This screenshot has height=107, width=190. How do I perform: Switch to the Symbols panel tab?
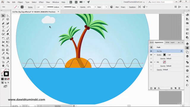(x=151, y=43)
